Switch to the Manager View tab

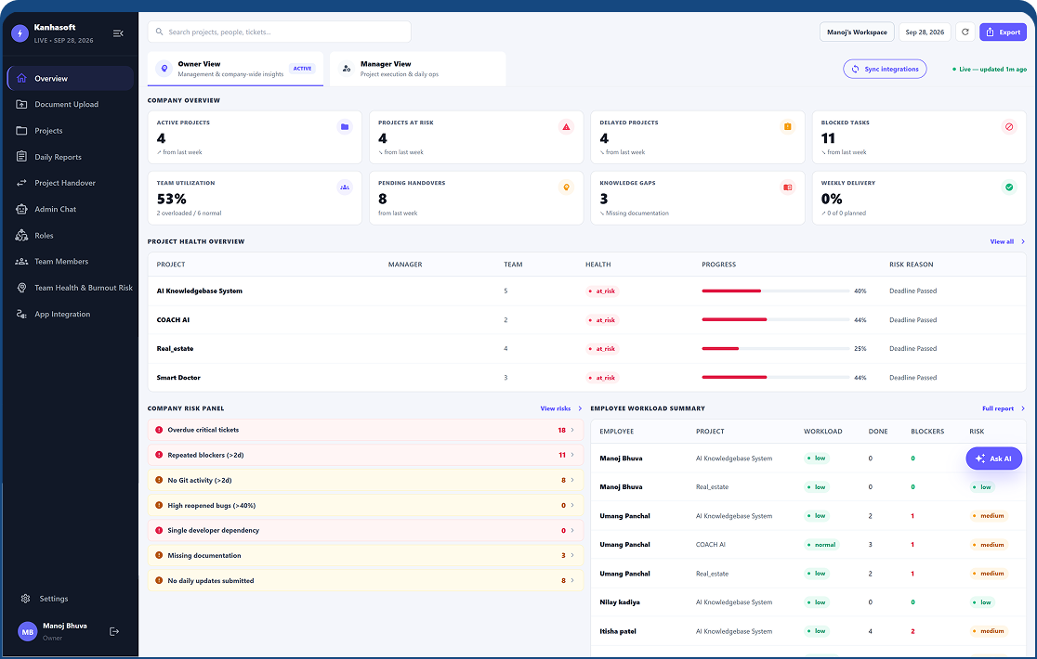(x=418, y=69)
